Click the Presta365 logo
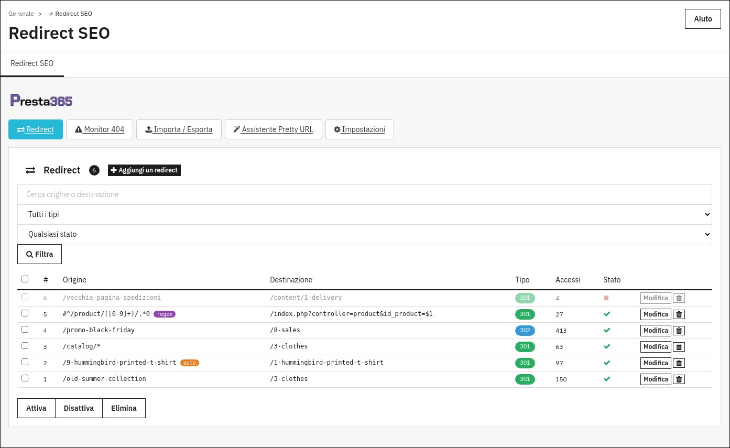The image size is (730, 448). (41, 101)
